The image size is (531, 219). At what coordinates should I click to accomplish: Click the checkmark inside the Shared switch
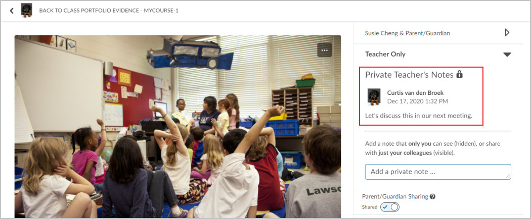pyautogui.click(x=385, y=207)
